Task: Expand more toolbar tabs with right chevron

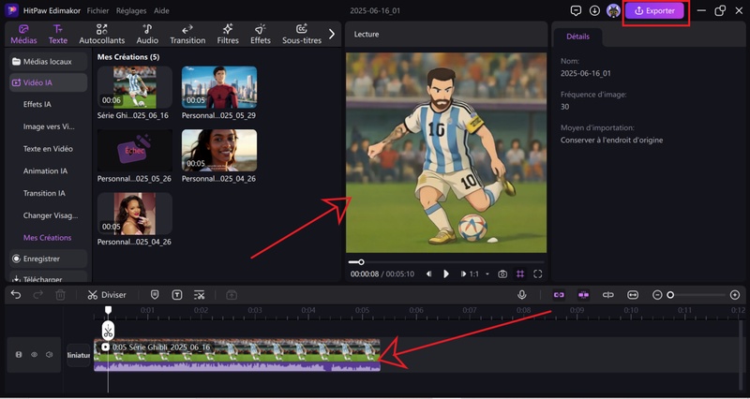Action: (332, 34)
